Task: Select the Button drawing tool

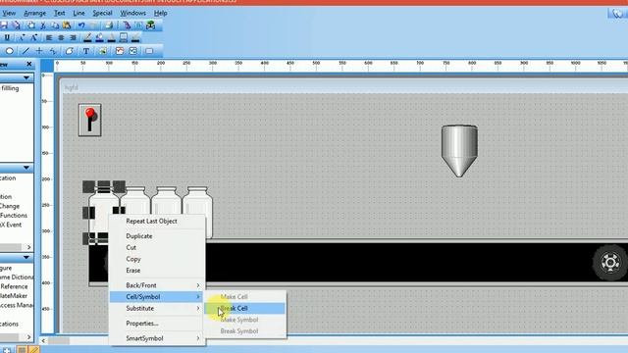Action: [x=149, y=51]
